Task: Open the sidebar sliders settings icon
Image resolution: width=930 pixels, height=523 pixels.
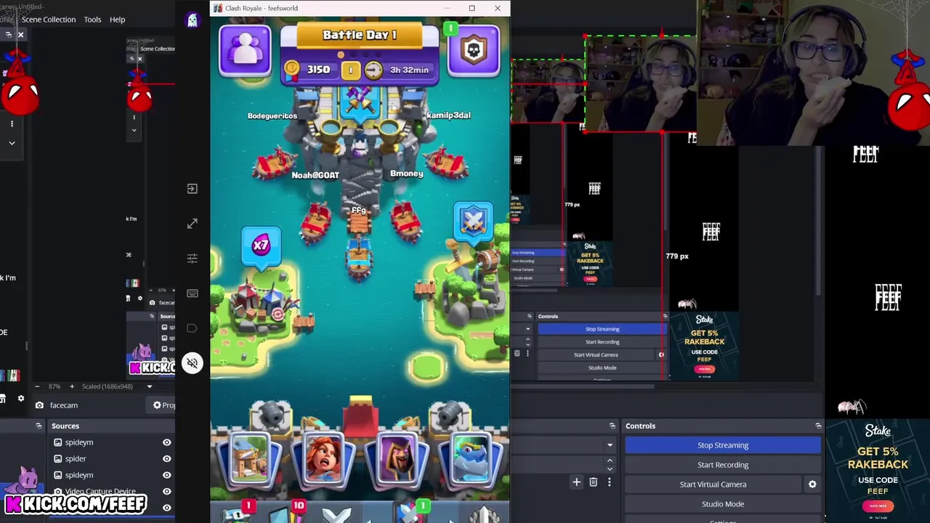Action: pyautogui.click(x=192, y=258)
